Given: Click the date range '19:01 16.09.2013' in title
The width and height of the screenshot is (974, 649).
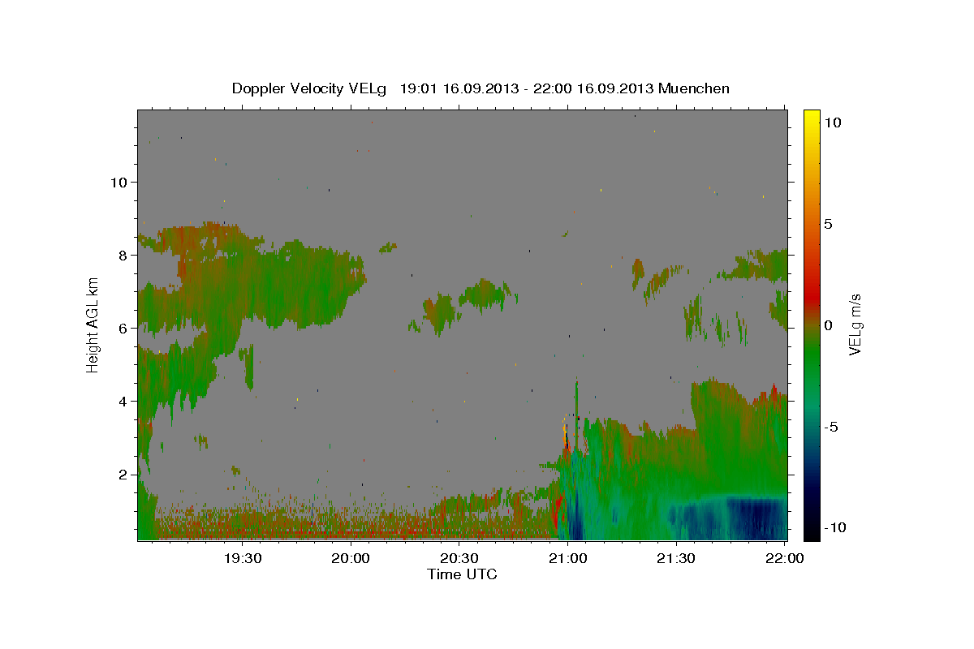Looking at the screenshot, I should (x=458, y=88).
